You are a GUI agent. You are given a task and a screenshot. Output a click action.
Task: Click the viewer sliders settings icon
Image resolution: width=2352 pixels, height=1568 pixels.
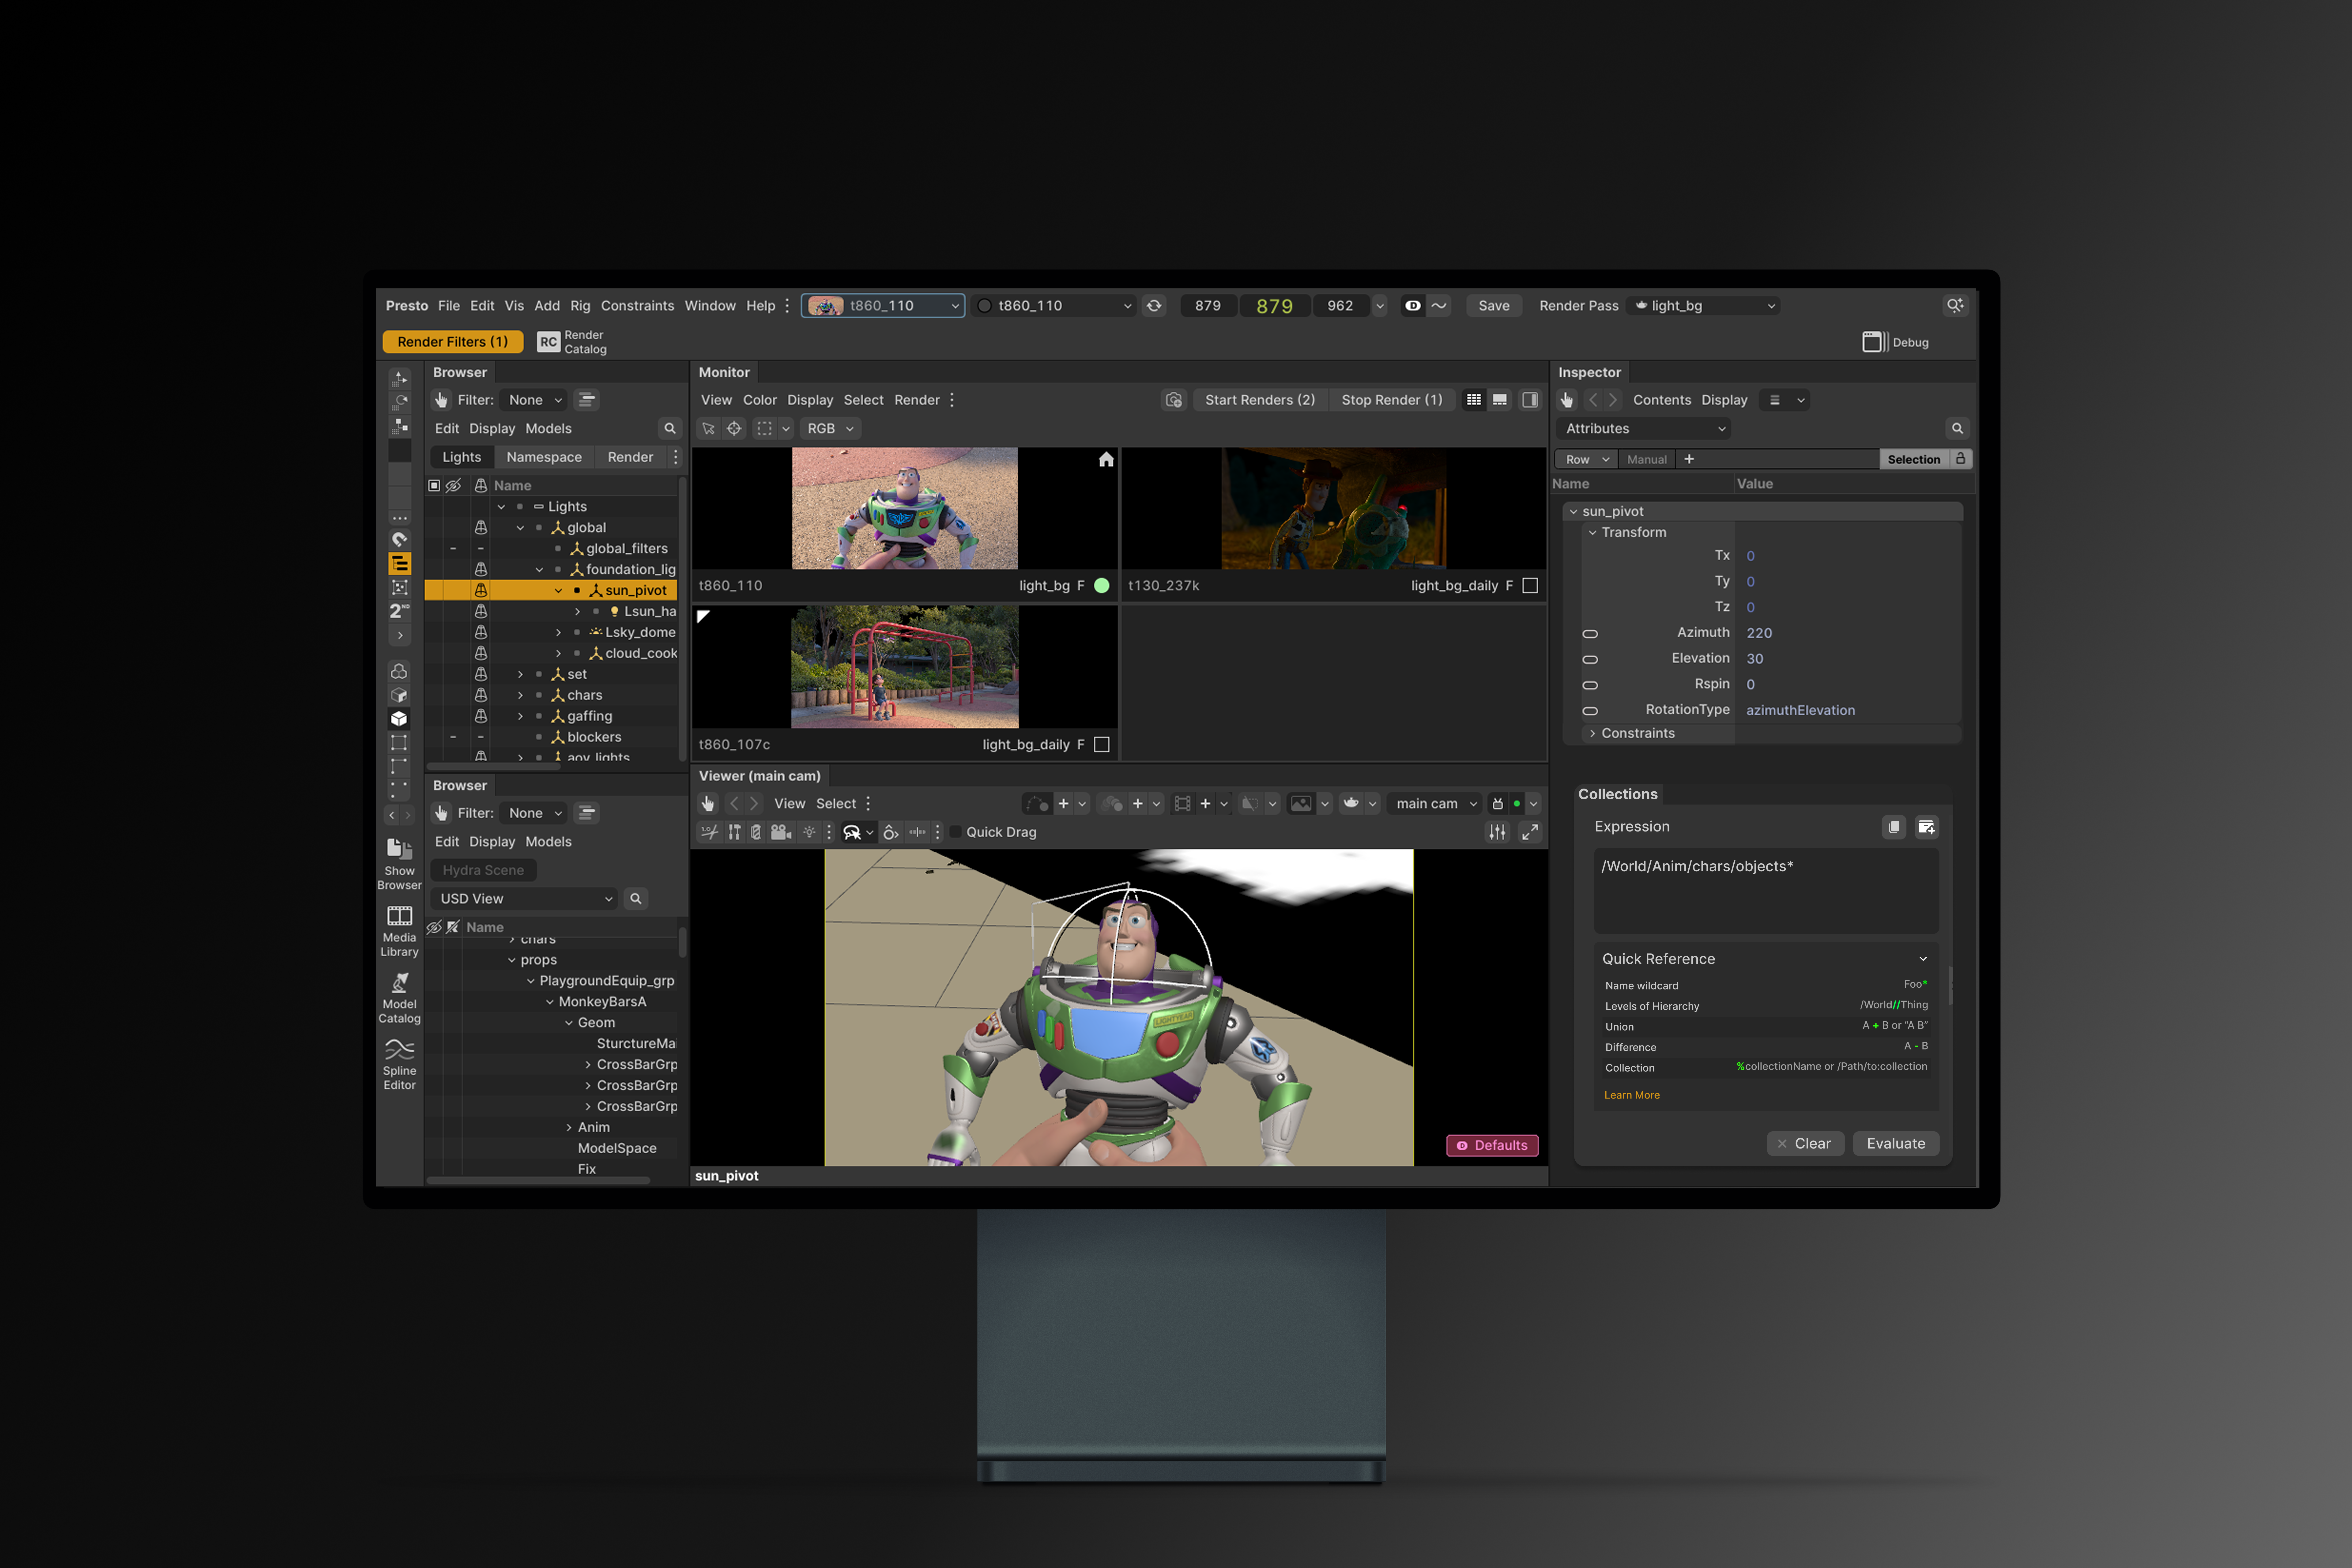click(x=1497, y=832)
